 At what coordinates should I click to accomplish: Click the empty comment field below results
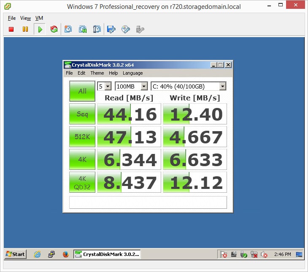click(x=148, y=202)
